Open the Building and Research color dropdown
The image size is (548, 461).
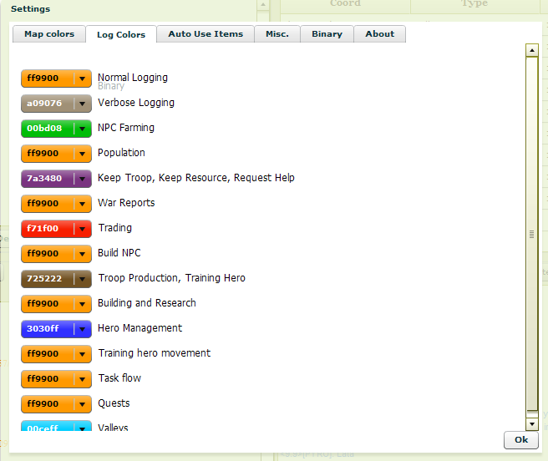82,304
